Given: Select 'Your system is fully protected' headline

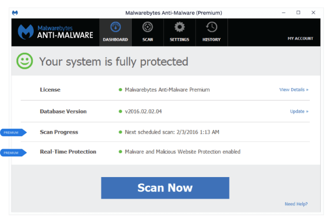Looking at the screenshot, I should tap(113, 62).
